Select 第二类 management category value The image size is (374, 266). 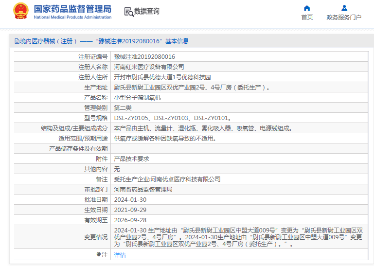click(x=123, y=108)
